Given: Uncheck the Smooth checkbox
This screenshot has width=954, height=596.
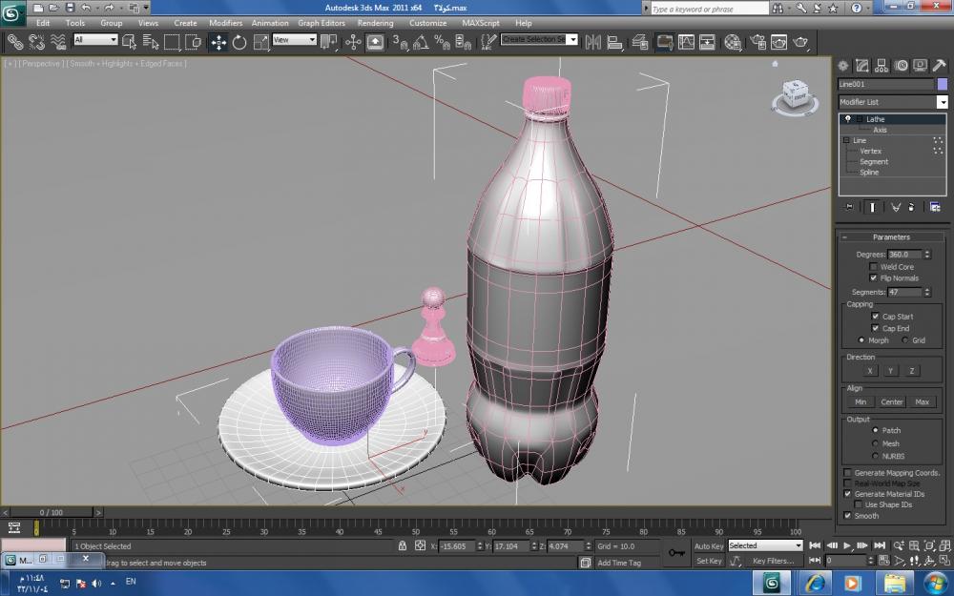Looking at the screenshot, I should [x=847, y=516].
